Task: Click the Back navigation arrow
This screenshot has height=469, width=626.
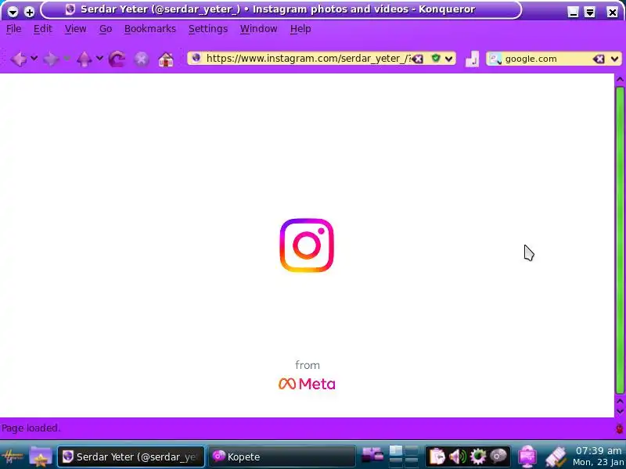Action: [18, 59]
